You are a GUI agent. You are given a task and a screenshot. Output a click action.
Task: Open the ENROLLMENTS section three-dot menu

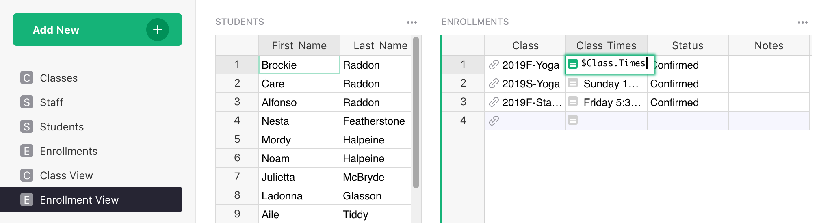click(803, 22)
